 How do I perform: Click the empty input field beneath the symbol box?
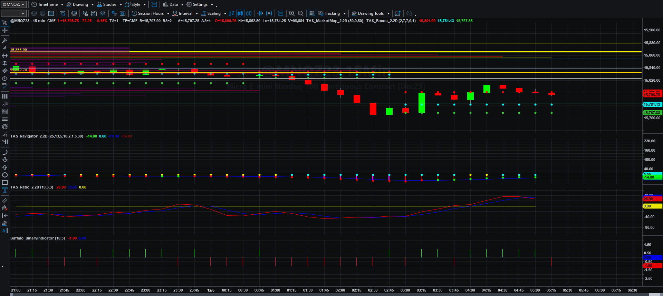[x=13, y=13]
